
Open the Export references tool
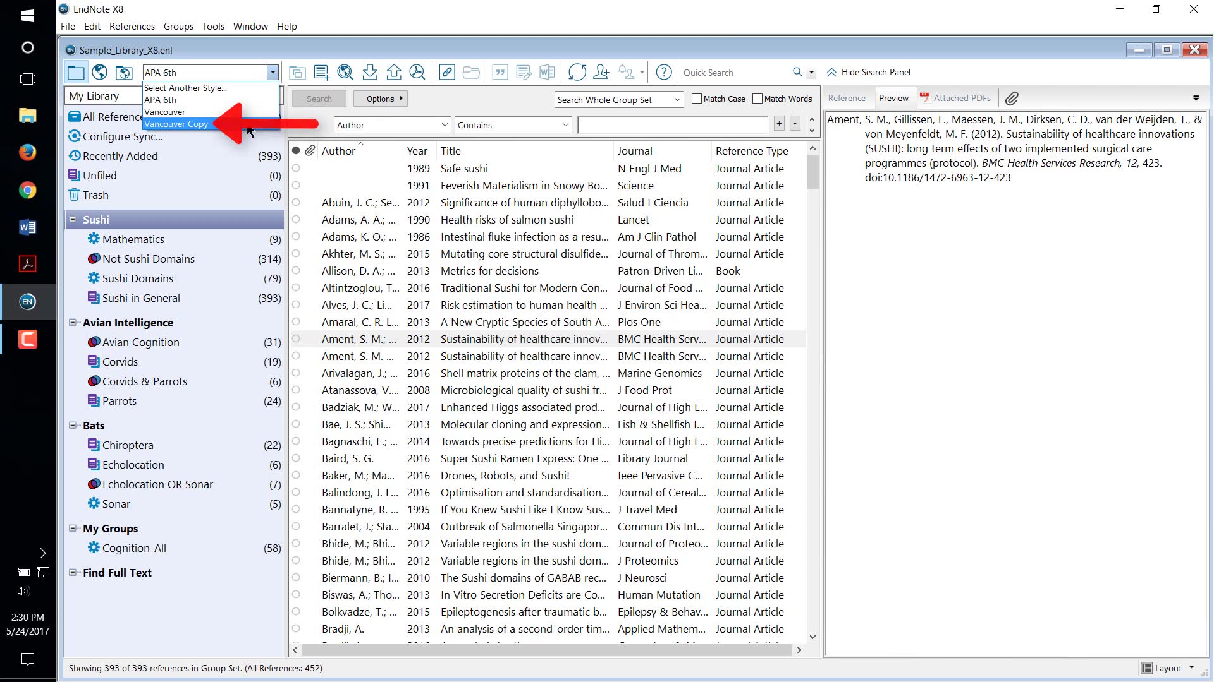click(x=394, y=72)
